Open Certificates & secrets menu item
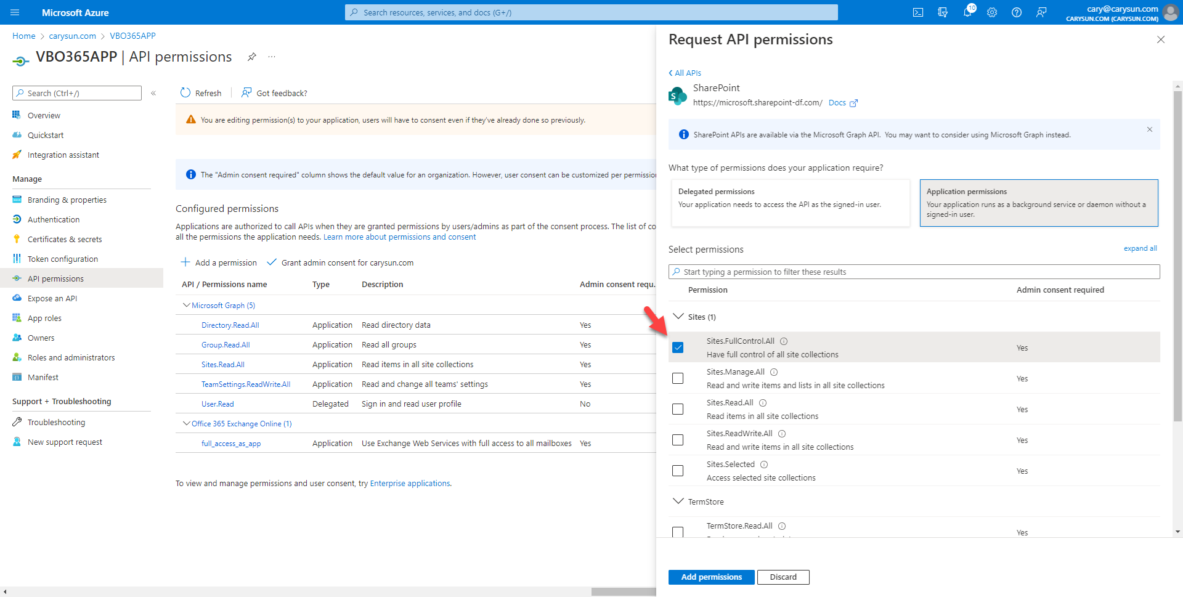The width and height of the screenshot is (1183, 597). (x=65, y=239)
